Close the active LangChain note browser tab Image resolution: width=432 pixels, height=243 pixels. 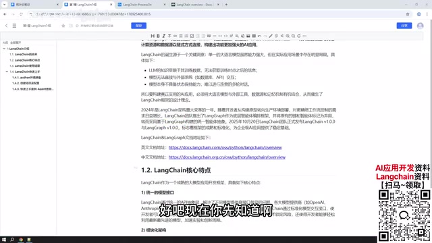(x=111, y=5)
